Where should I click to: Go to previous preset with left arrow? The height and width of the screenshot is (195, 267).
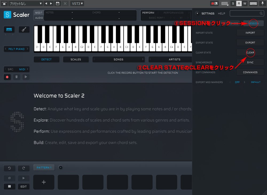tap(46, 3)
